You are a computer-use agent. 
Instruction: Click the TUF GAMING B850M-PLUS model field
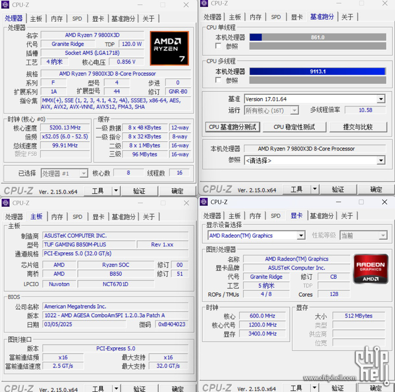pyautogui.click(x=89, y=244)
